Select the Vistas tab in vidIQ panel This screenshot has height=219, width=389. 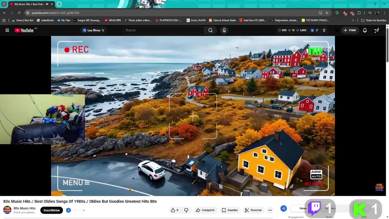(303, 208)
